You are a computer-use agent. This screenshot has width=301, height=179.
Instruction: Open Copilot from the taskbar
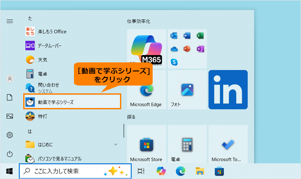161,171
